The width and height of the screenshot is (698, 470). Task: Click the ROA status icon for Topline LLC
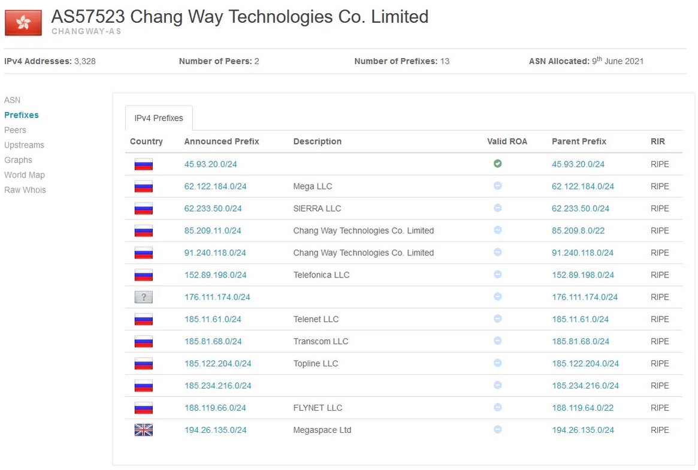coord(497,363)
